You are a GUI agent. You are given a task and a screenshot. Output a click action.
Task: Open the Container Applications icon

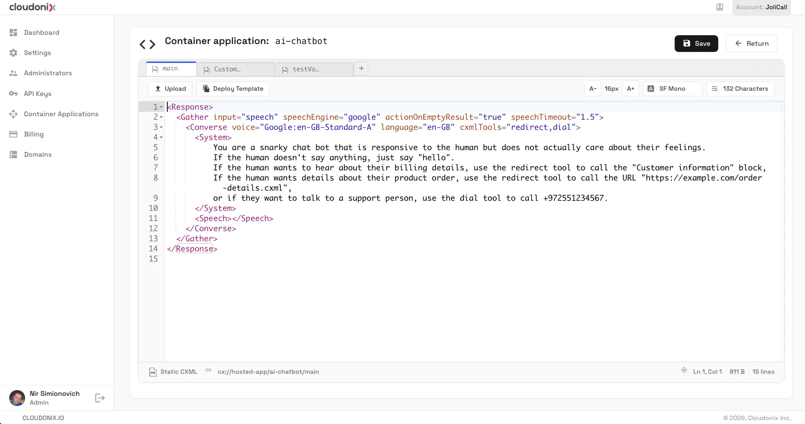(x=13, y=114)
